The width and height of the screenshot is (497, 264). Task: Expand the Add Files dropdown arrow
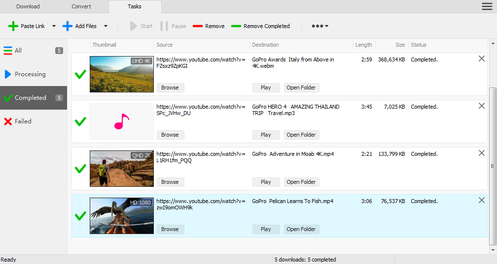(106, 26)
